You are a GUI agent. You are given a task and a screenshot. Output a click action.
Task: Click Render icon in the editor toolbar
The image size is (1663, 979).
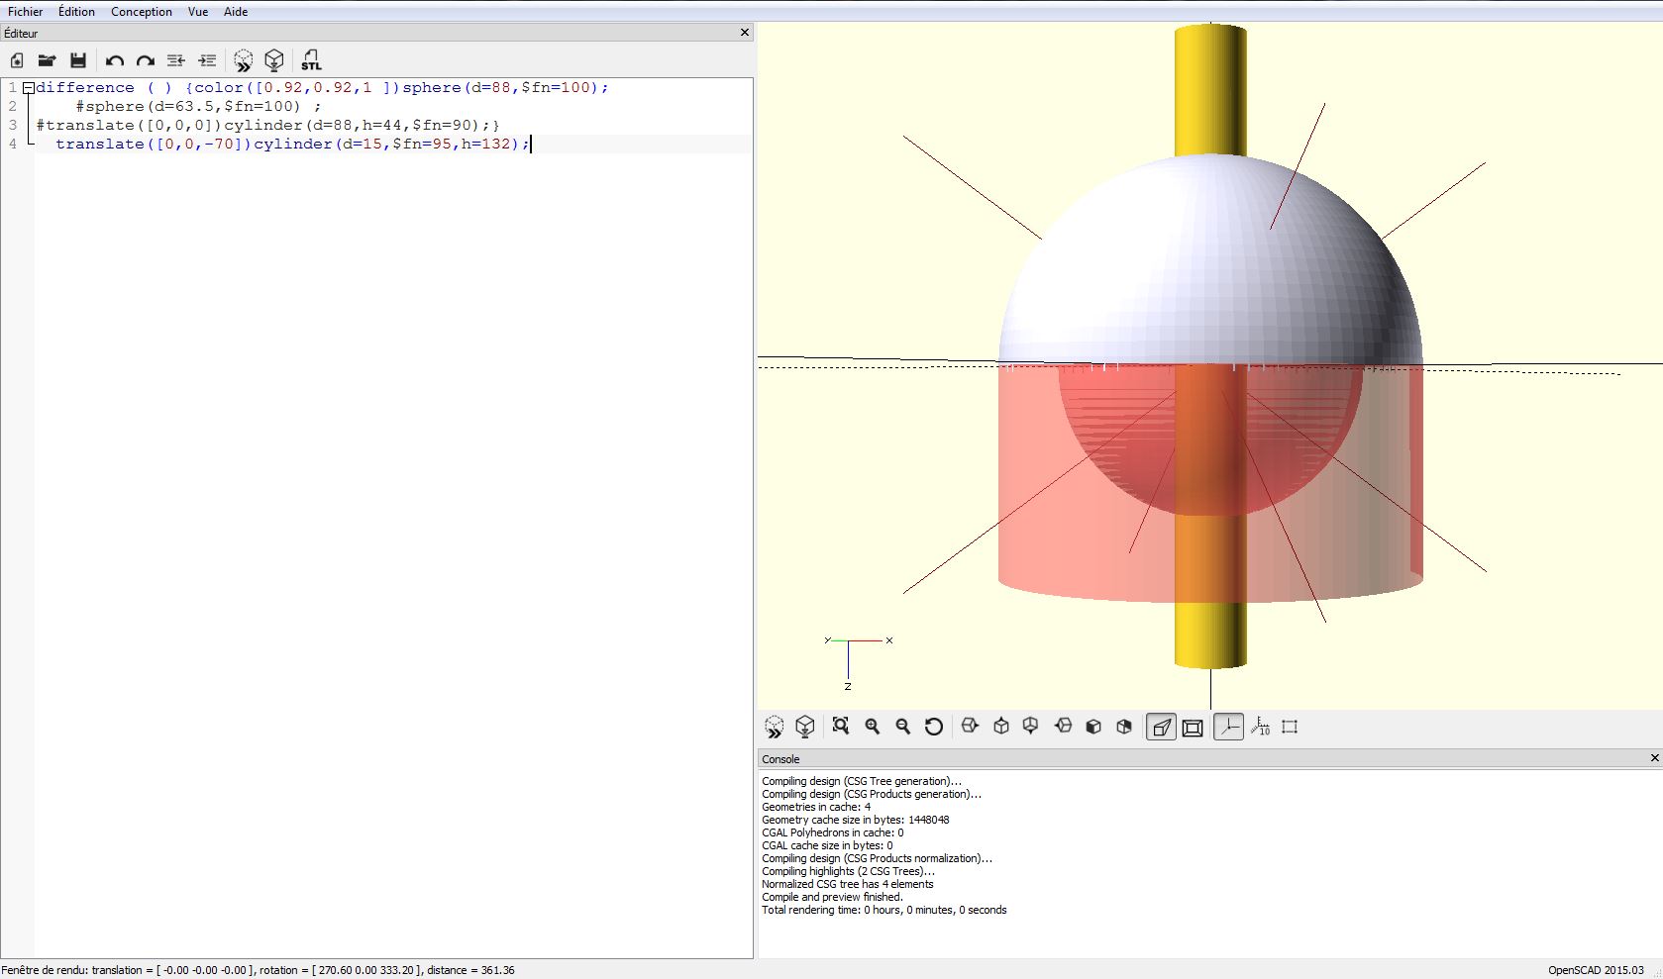pyautogui.click(x=274, y=60)
